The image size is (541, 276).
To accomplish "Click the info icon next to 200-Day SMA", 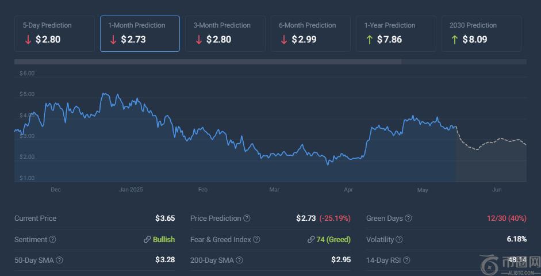I will (x=239, y=260).
